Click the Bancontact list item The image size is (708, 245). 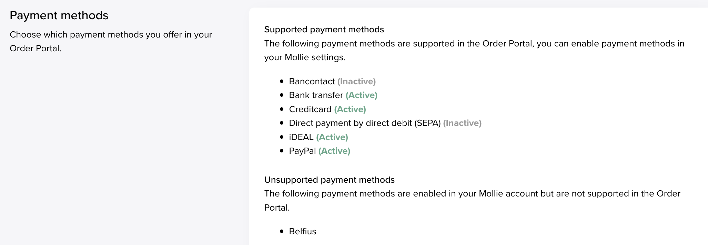[312, 82]
